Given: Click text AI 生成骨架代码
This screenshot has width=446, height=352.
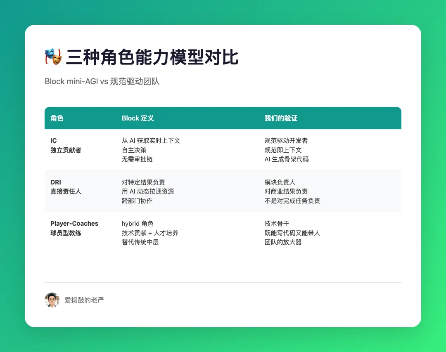Looking at the screenshot, I should tap(287, 159).
